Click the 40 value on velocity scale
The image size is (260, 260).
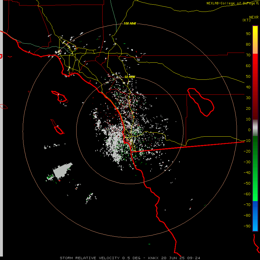coord(248,87)
